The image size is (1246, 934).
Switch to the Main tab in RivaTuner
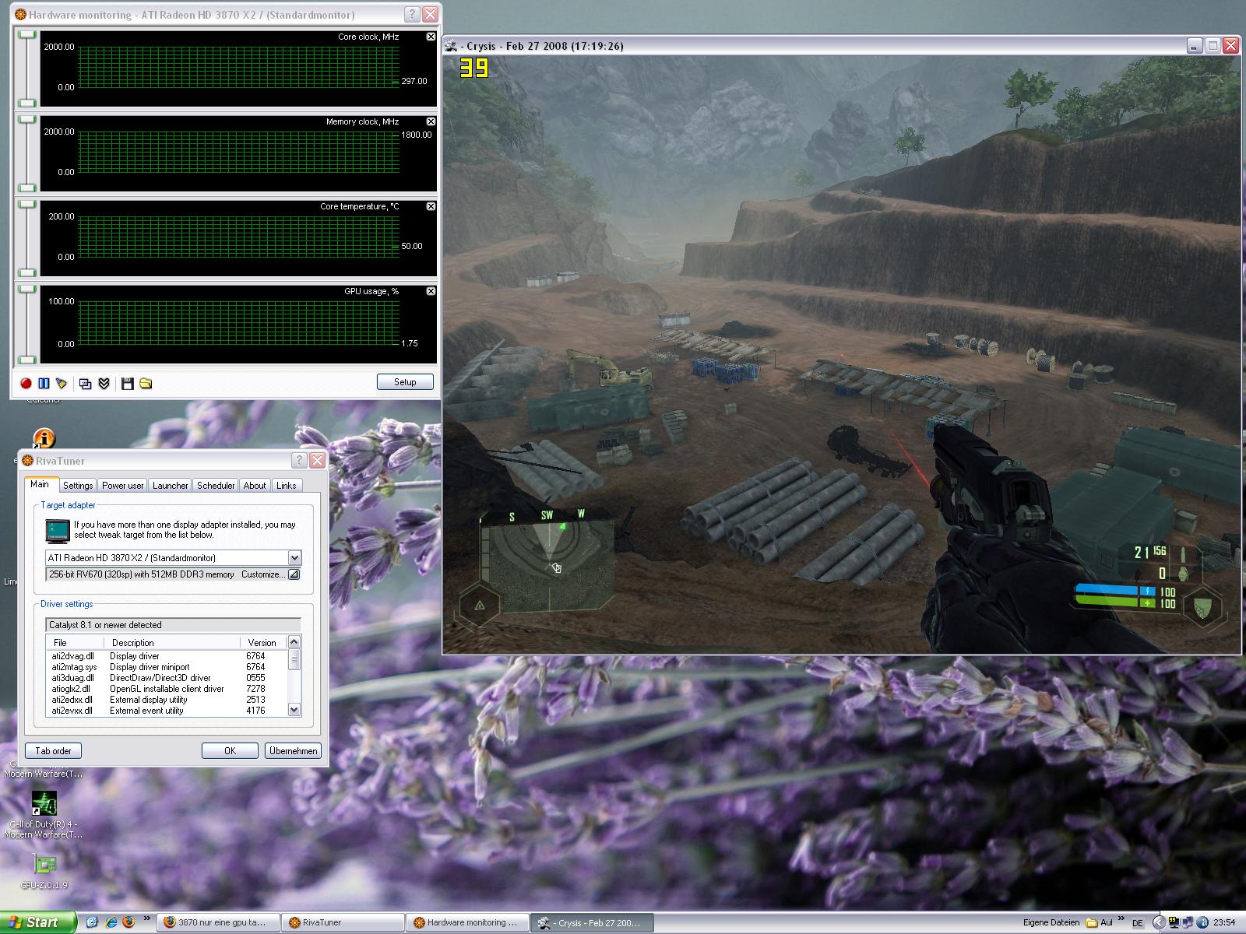[40, 484]
